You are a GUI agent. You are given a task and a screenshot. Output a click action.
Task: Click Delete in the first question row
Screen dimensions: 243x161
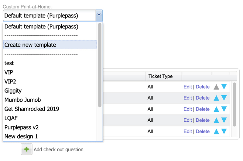203,87
